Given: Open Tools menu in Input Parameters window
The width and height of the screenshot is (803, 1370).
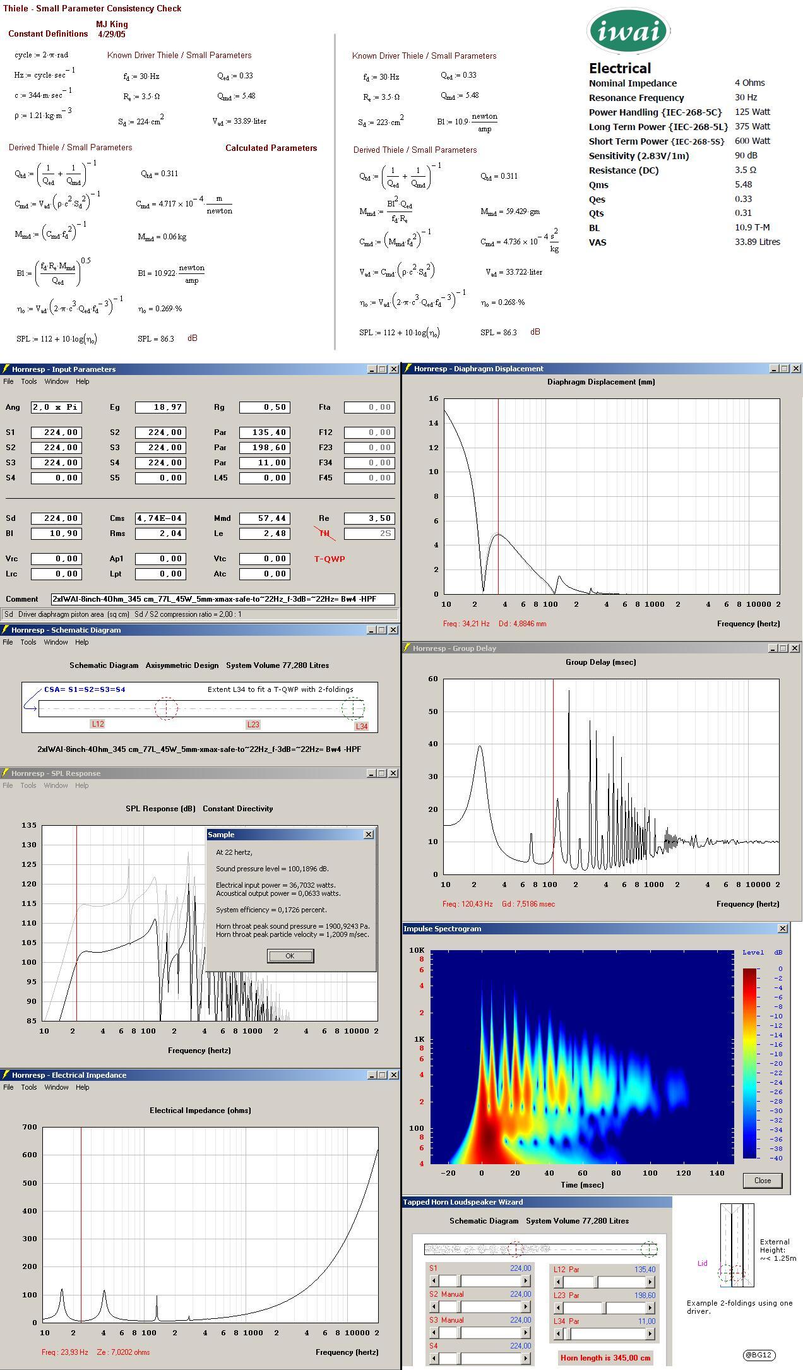Looking at the screenshot, I should click(x=29, y=381).
